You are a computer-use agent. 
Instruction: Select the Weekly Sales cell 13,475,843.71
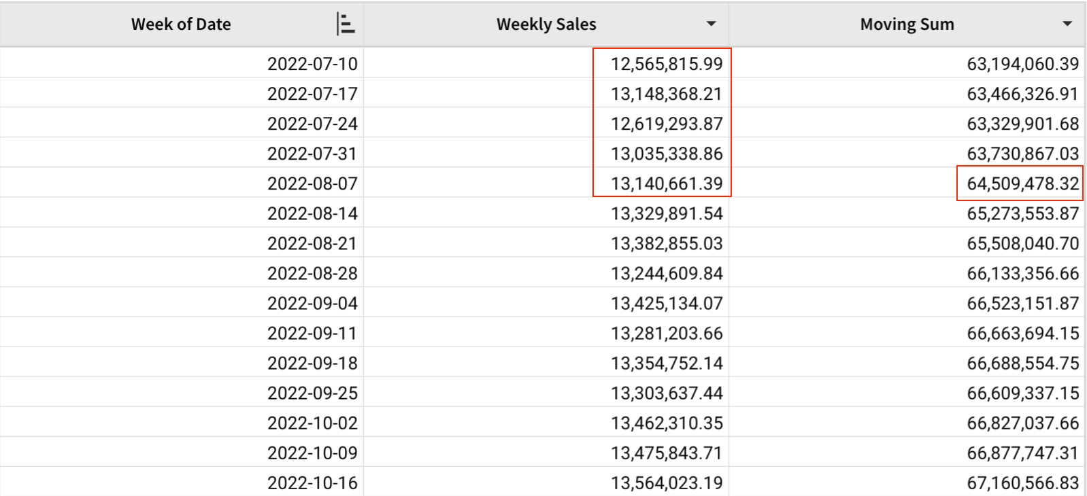[666, 453]
